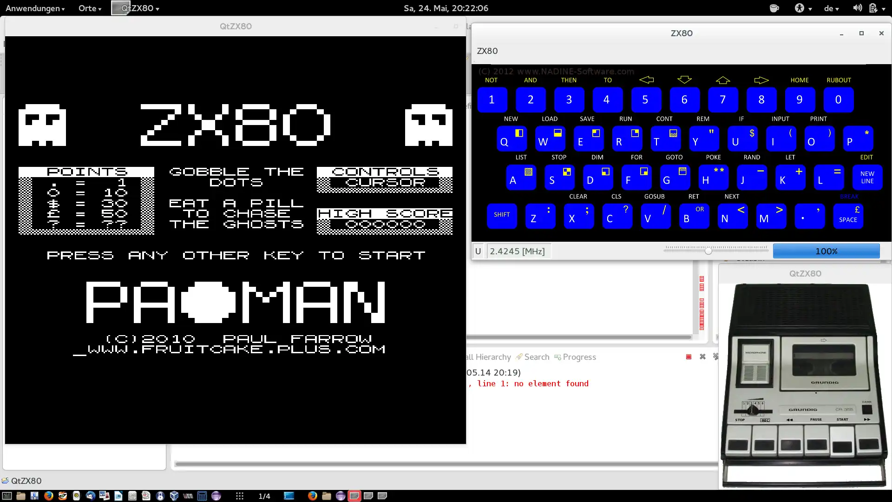Image resolution: width=892 pixels, height=502 pixels.
Task: Open the Orte menu
Action: (90, 8)
